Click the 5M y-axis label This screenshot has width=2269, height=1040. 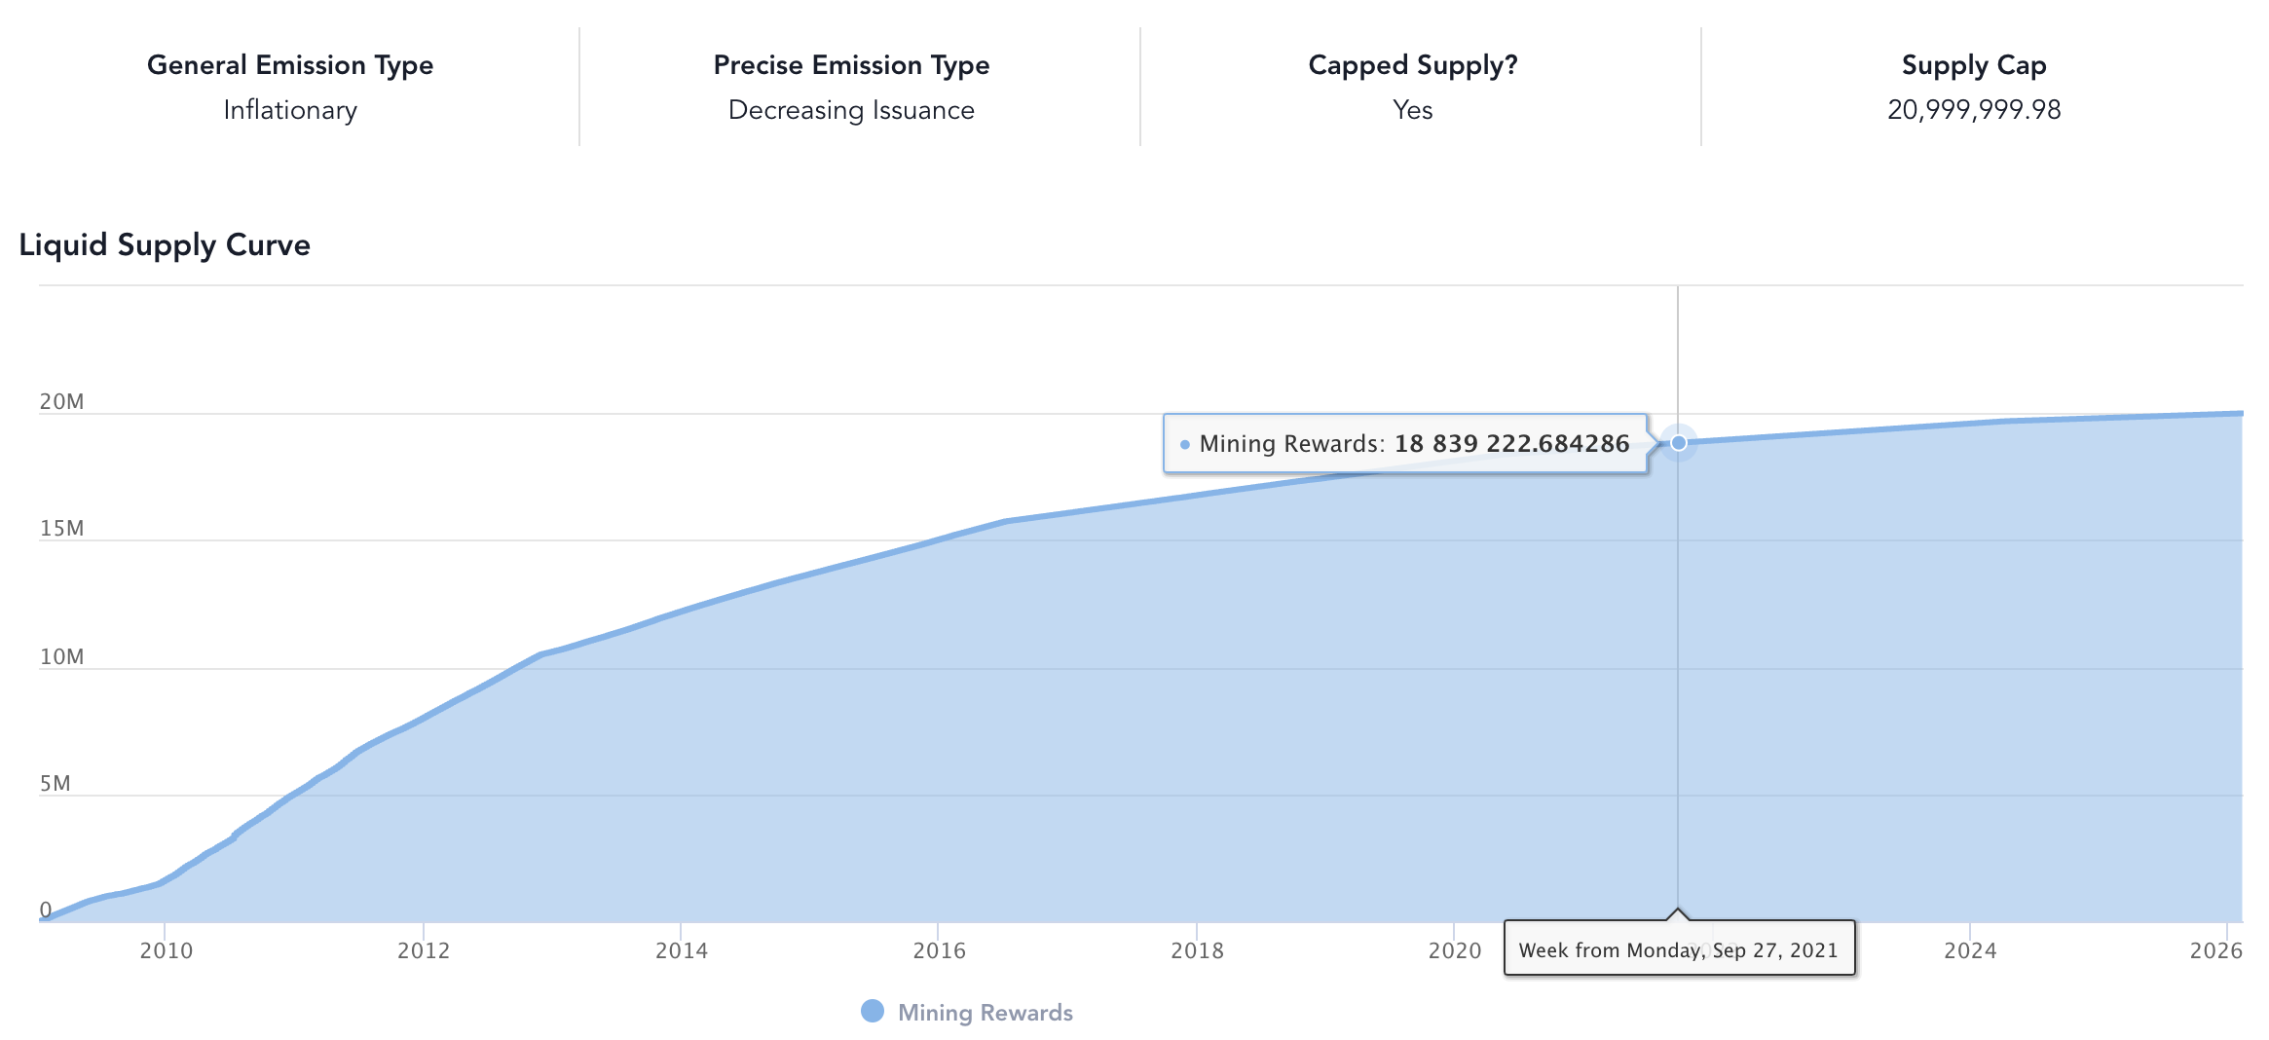[x=56, y=783]
